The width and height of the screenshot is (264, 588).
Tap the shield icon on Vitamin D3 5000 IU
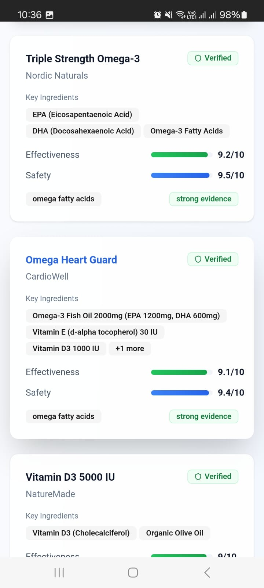(x=198, y=477)
